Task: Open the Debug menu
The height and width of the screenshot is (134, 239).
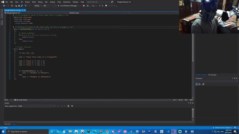Action: [x=40, y=2]
